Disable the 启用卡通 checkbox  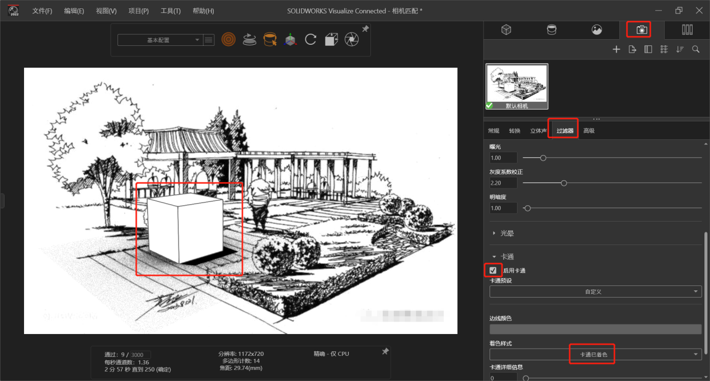(x=493, y=270)
